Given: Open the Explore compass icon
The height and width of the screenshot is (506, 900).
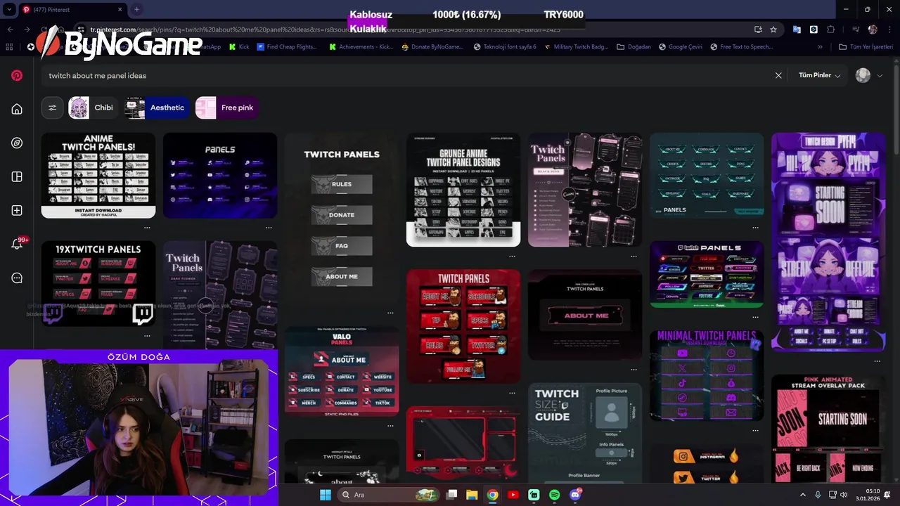Looking at the screenshot, I should tap(17, 143).
